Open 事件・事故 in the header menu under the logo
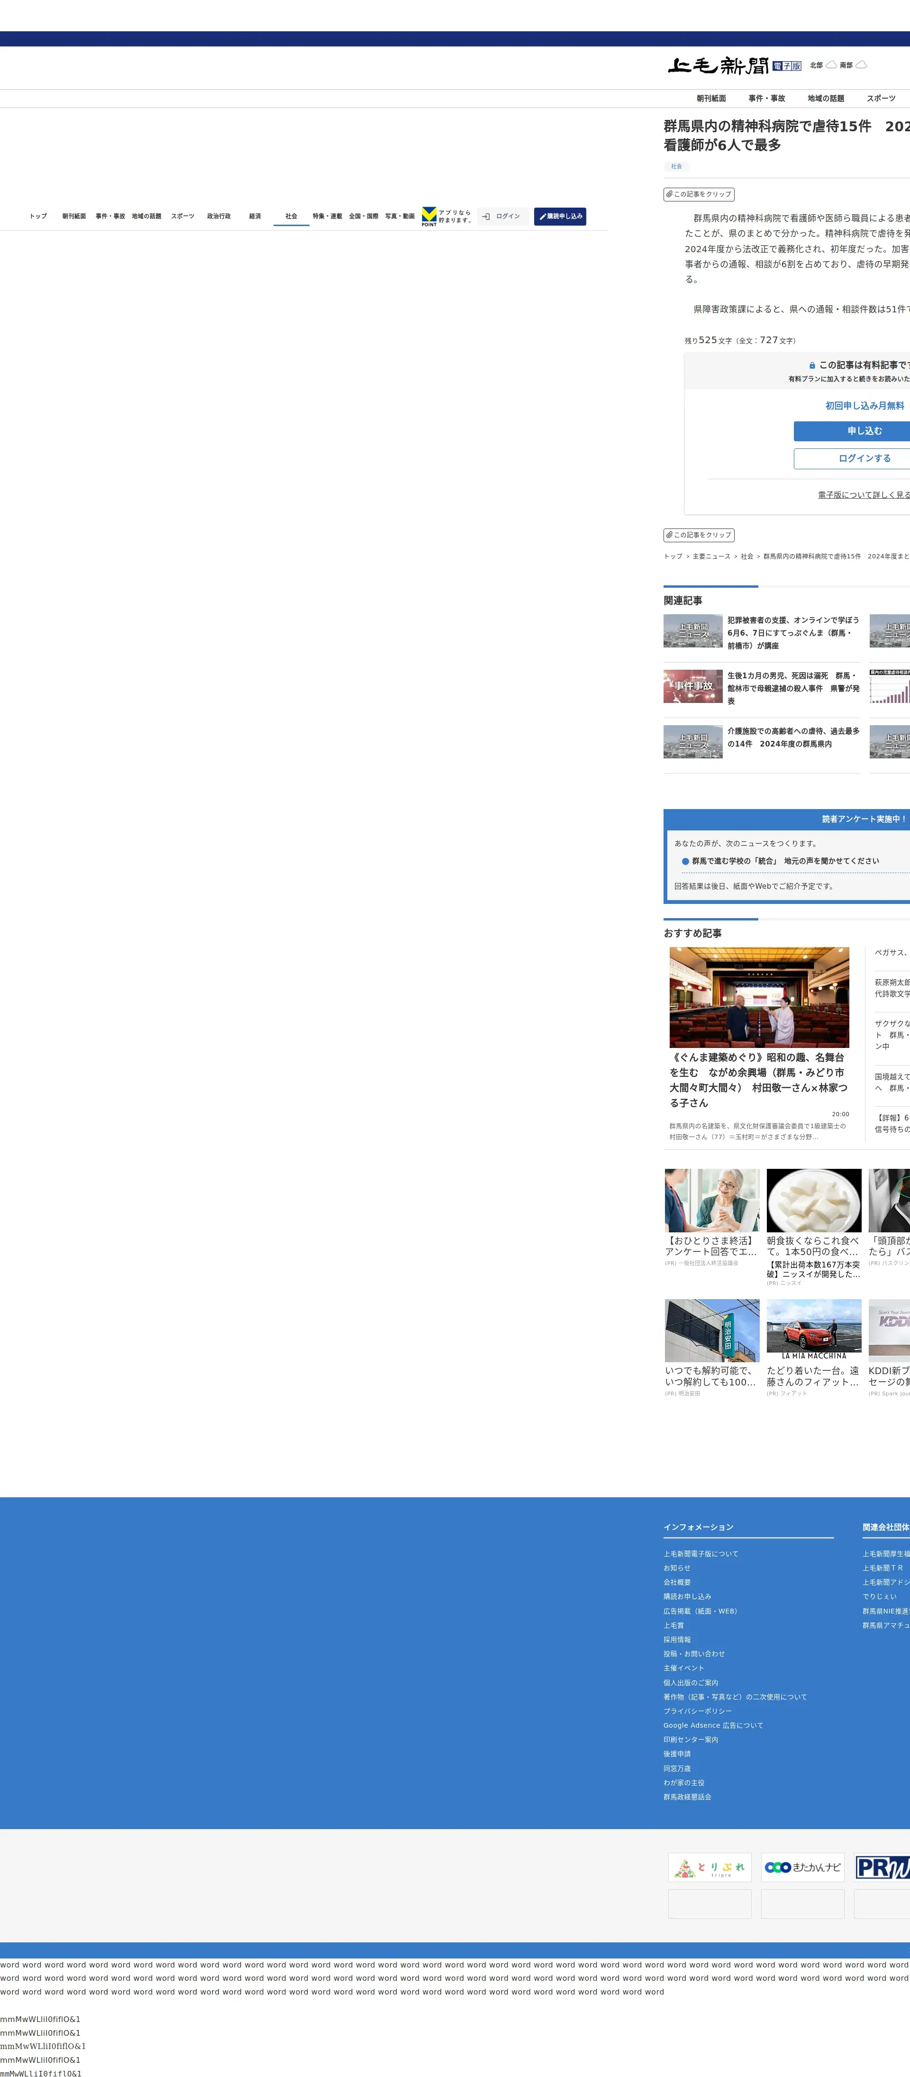 point(766,99)
